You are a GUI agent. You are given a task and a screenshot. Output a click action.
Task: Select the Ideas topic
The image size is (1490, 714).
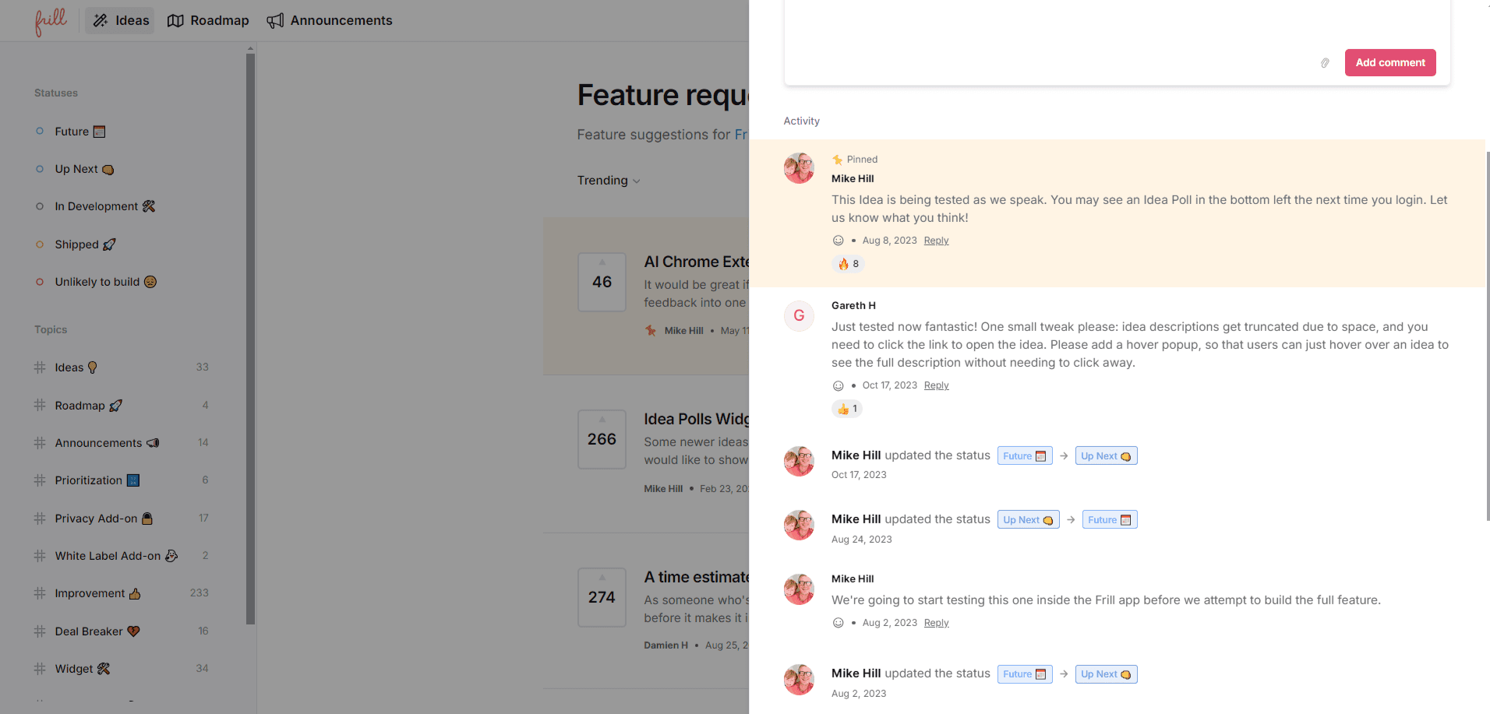(x=122, y=368)
